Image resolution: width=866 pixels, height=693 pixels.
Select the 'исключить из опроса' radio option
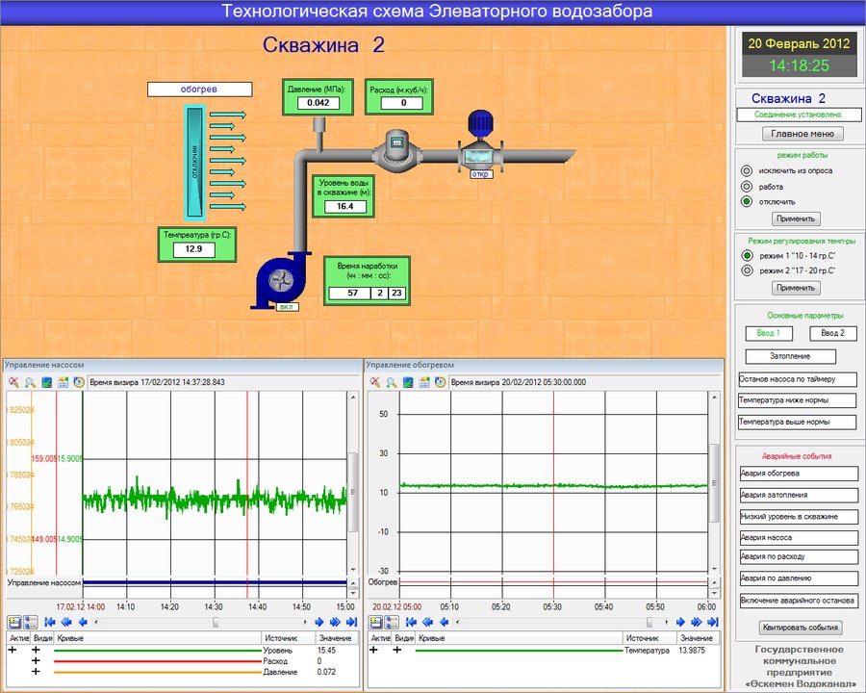[x=746, y=170]
